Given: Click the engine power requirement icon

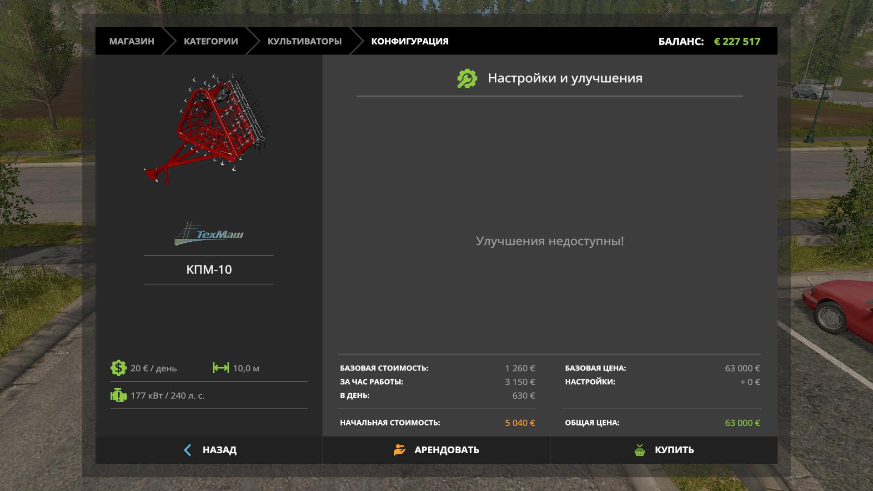Looking at the screenshot, I should (118, 395).
